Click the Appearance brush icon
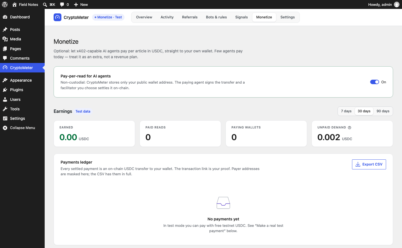Viewport: 402px width, 248px height. [x=5, y=80]
